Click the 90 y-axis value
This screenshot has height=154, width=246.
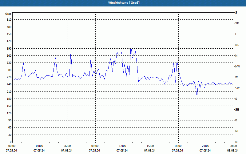point(10,120)
